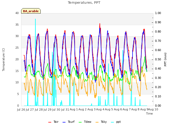Screen dimensions: 169x127
Task: Click the 40 temperature axis label
Action: coord(17,13)
